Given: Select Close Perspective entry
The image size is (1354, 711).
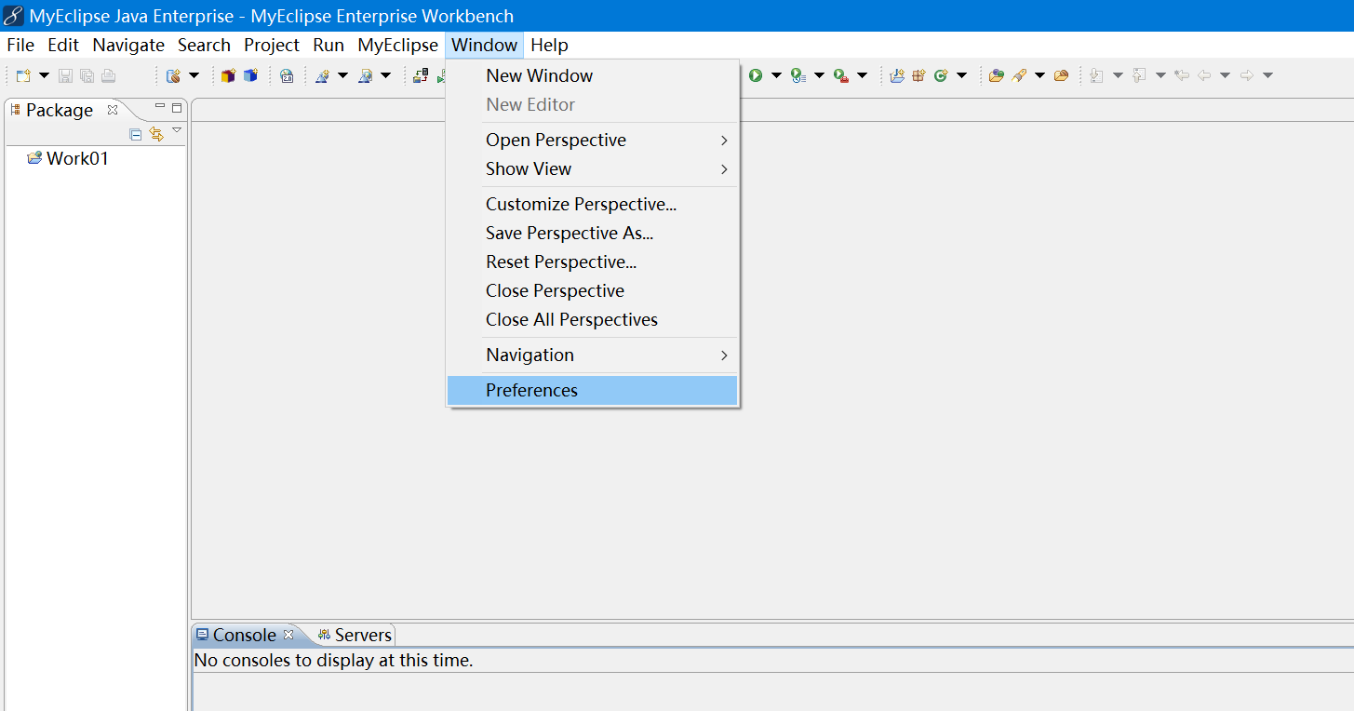Looking at the screenshot, I should 592,290.
